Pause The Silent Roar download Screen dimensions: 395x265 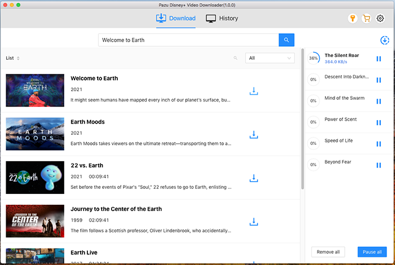(379, 58)
